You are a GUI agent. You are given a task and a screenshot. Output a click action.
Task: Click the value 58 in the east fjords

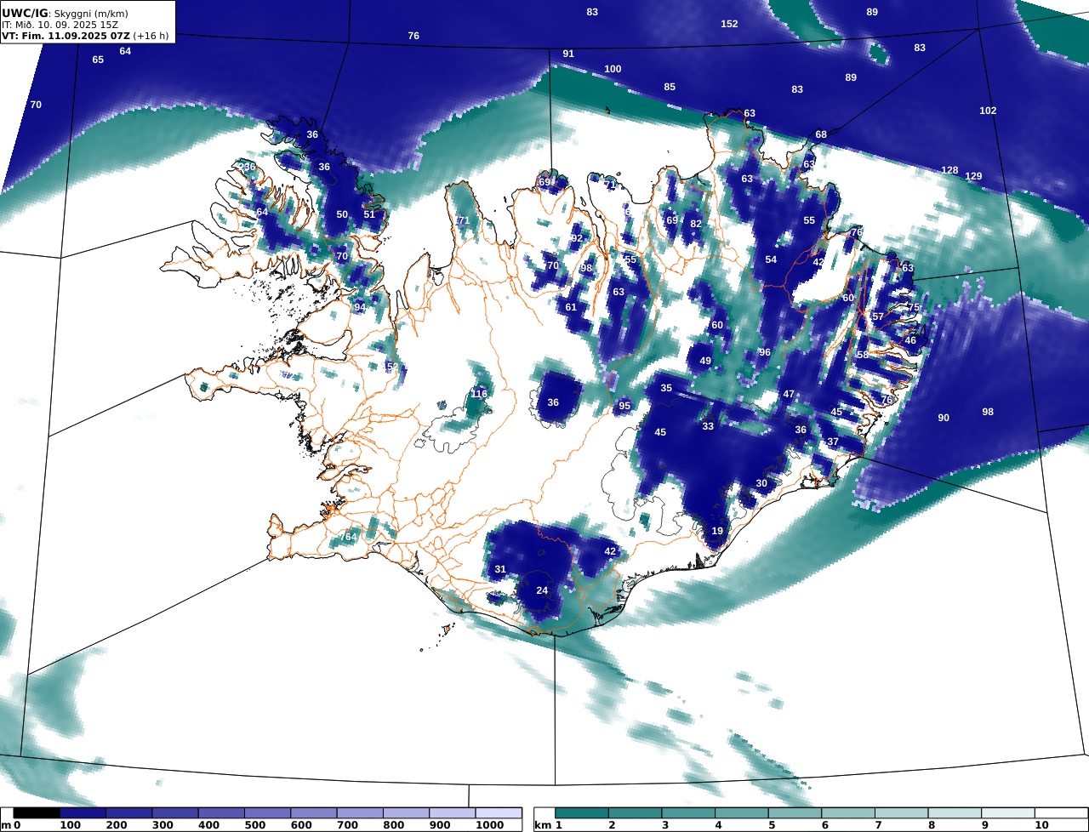(863, 355)
